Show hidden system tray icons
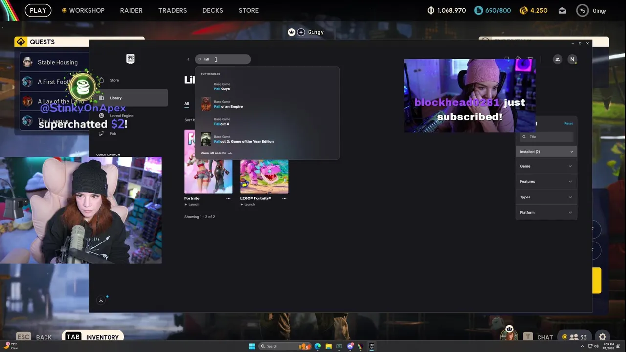Screen dimensions: 626x352 [x=582, y=346]
